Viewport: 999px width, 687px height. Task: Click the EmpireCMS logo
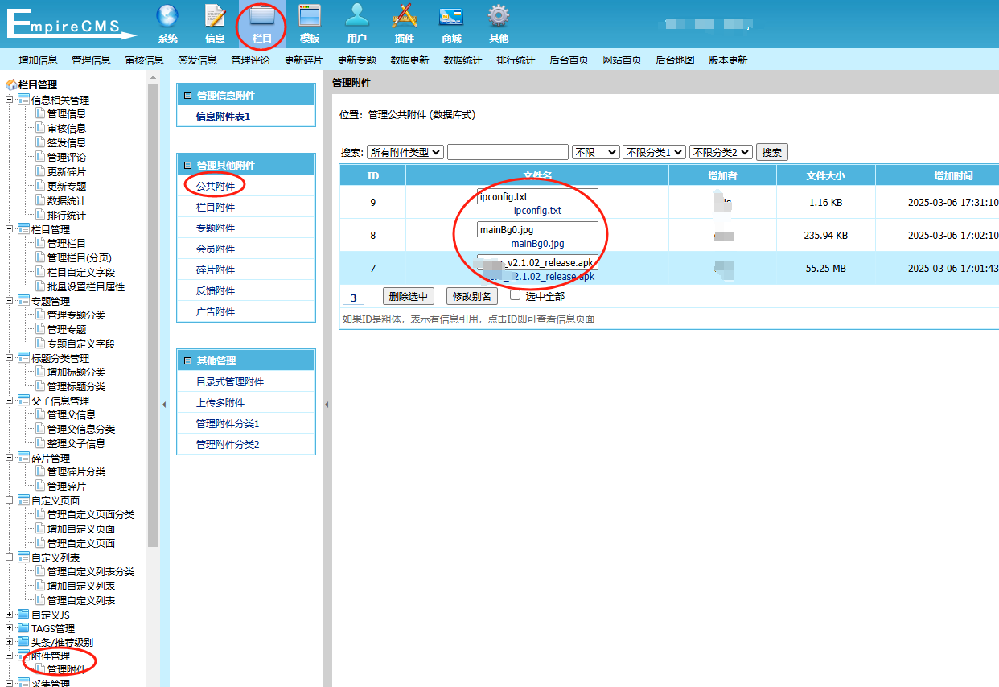pyautogui.click(x=72, y=23)
